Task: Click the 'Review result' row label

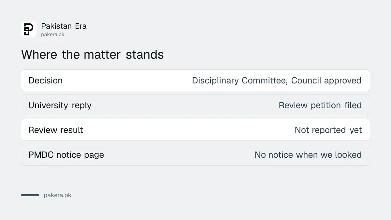Action: (56, 130)
